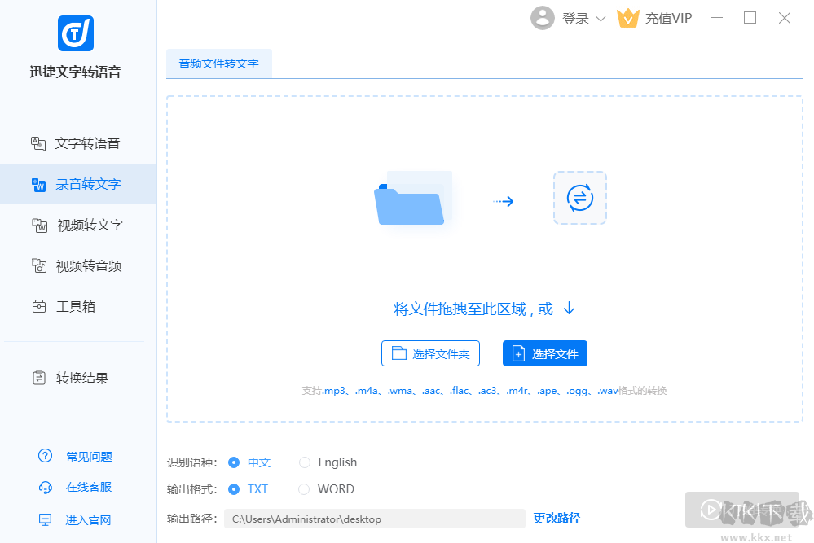Click the 充值VIP crown icon
The width and height of the screenshot is (814, 543).
point(627,17)
